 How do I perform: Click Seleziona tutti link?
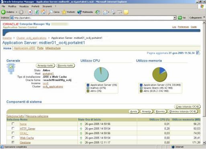point(15,116)
